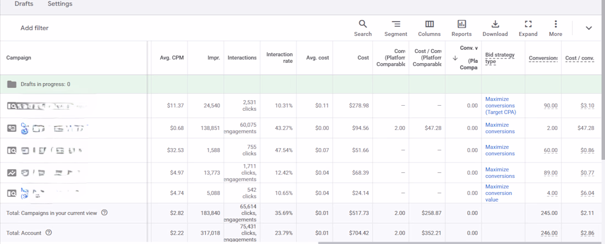Click the $517.73 total cost cell
605x244 pixels.
359,213
